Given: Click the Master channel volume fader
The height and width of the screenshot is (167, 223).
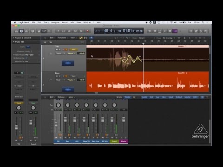Looking at the screenshot, I should (124, 119).
